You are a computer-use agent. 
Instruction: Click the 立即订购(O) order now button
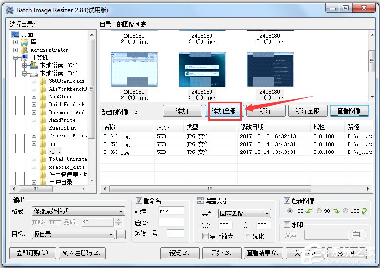tap(33, 253)
